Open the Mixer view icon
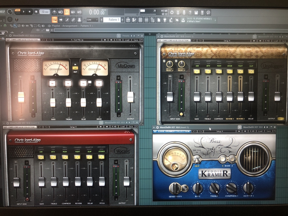Screen dimensions: 288x216 146,20
